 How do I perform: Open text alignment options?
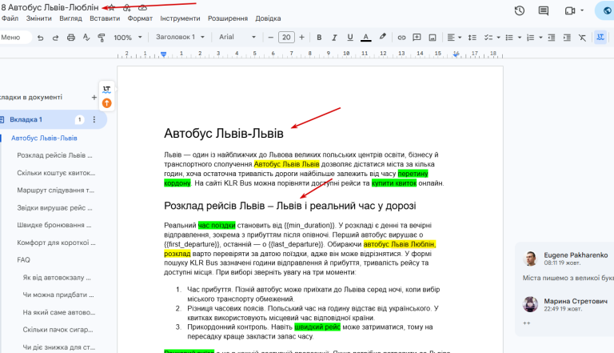pyautogui.click(x=454, y=38)
